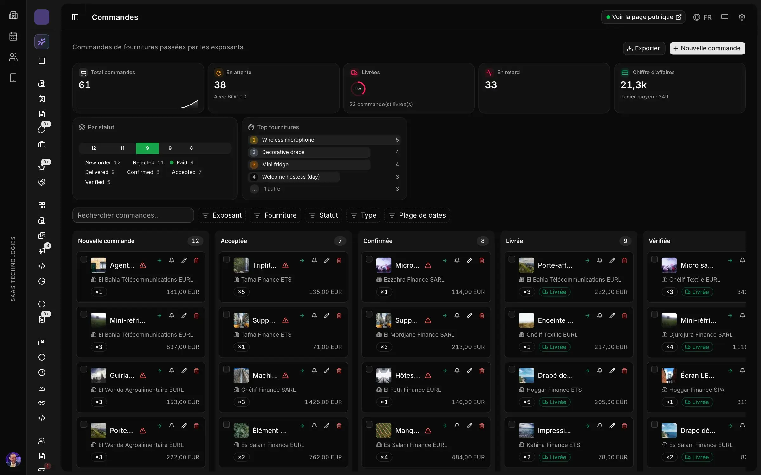Open the Plage de dates filter
761x475 pixels.
tap(417, 215)
